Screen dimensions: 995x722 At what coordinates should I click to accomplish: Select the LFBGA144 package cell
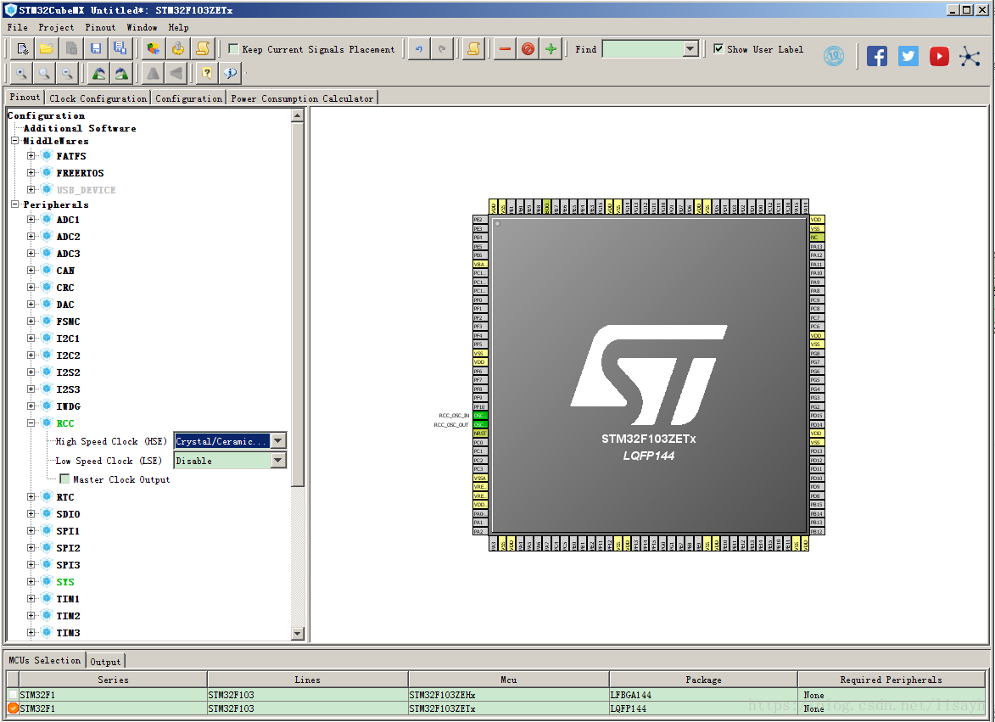click(x=703, y=695)
